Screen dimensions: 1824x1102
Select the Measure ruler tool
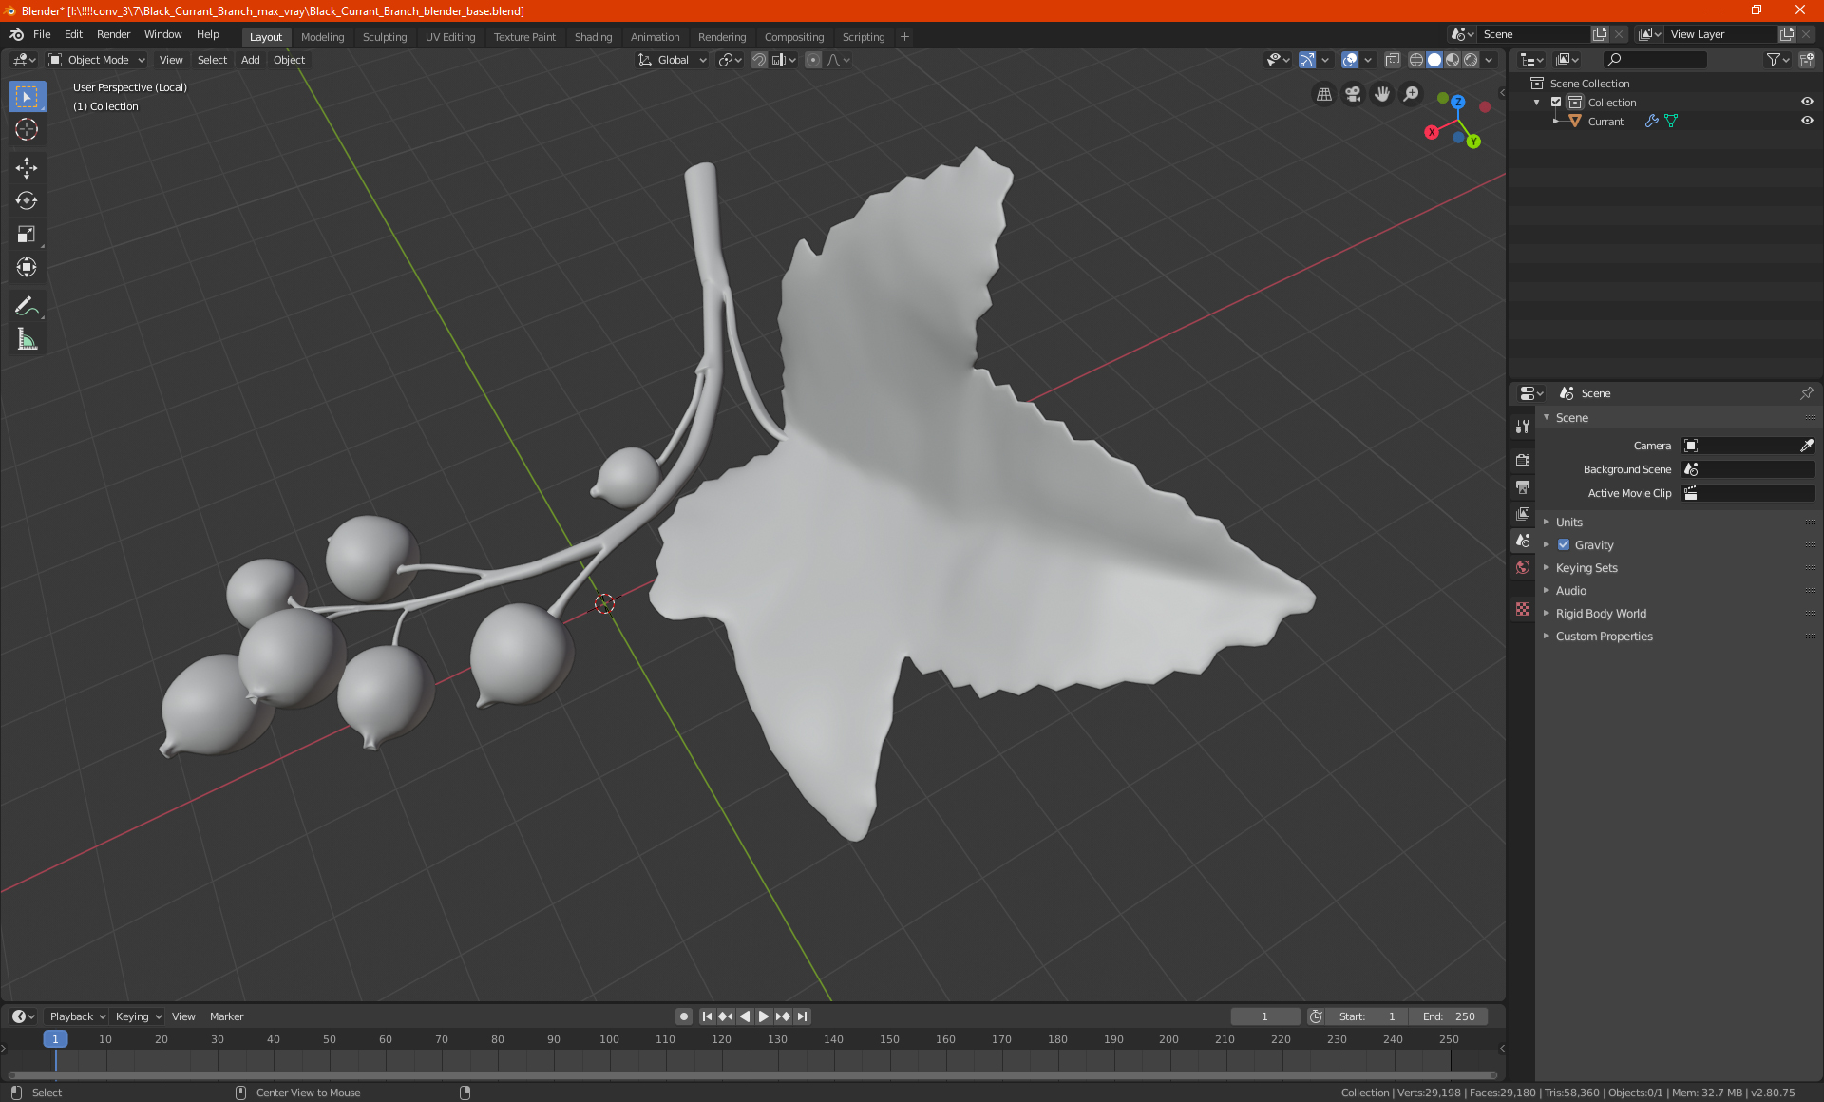27,339
